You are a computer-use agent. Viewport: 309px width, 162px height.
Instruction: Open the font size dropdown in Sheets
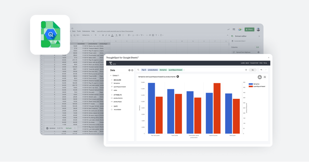tap(97, 35)
